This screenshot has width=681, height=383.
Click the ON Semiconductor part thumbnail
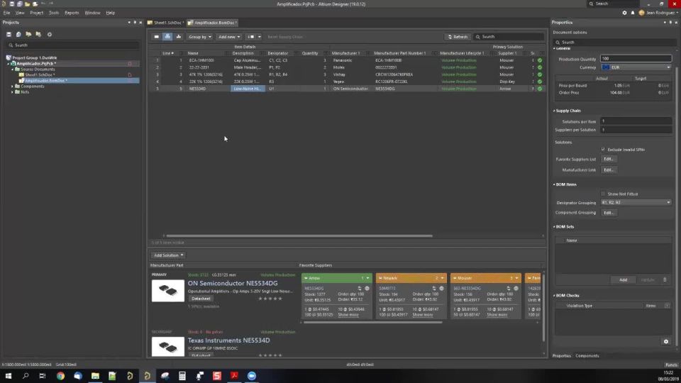(x=167, y=291)
